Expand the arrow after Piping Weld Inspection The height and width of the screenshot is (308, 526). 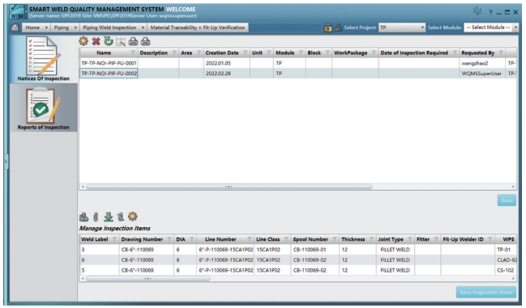coord(143,27)
